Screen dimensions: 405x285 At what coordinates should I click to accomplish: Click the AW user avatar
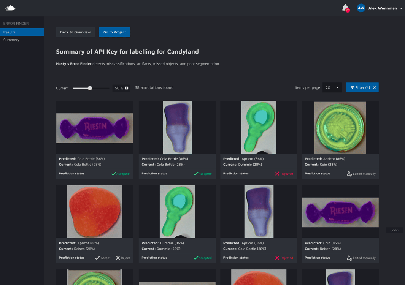(361, 8)
